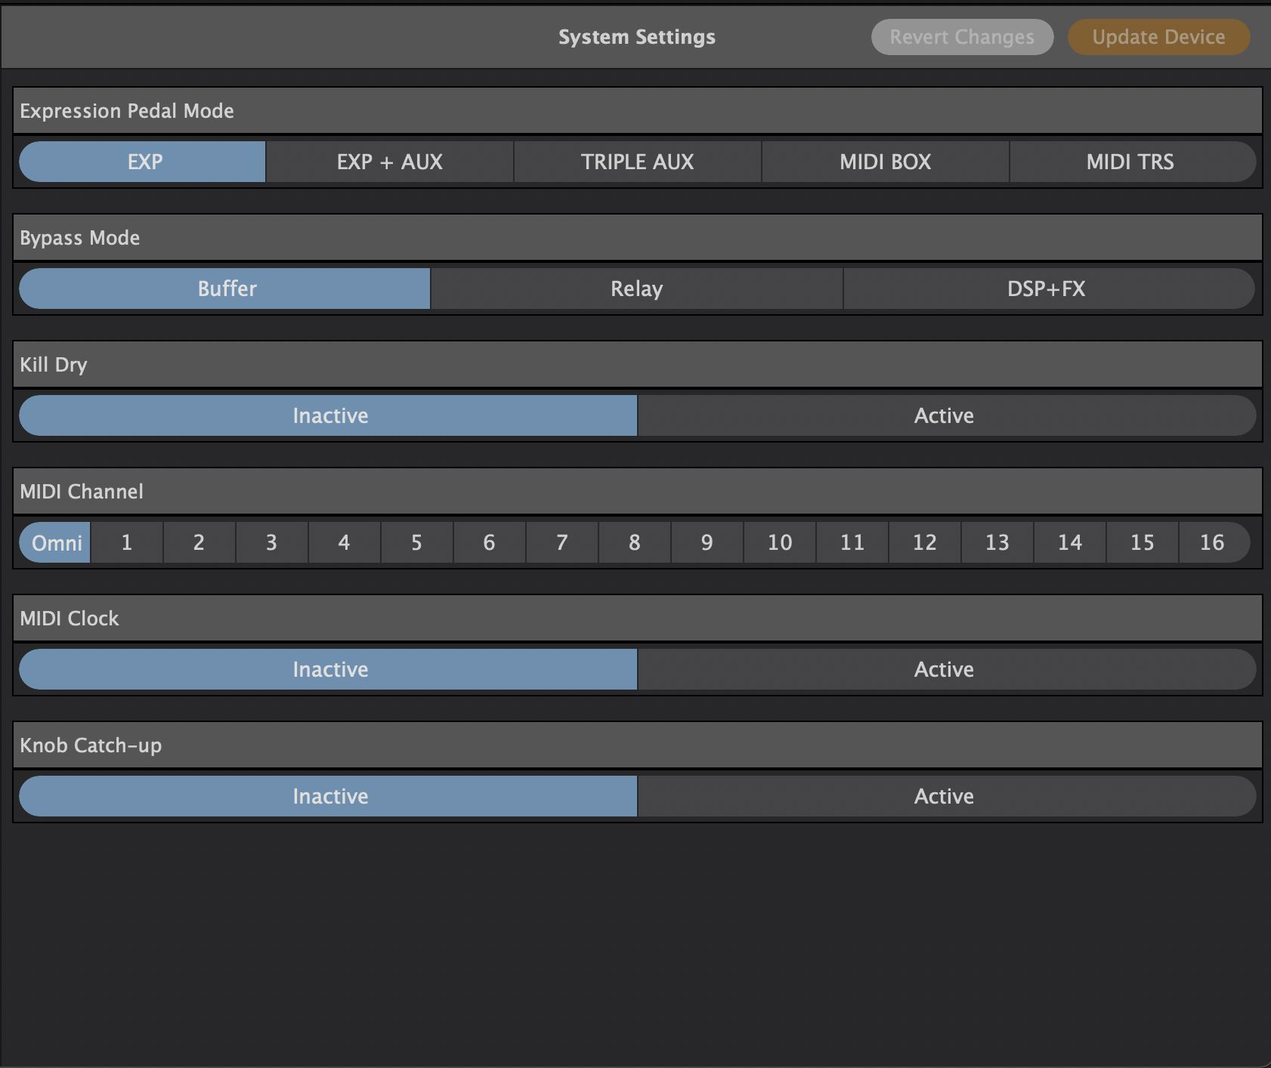The width and height of the screenshot is (1271, 1068).
Task: Click the Update Device button
Action: 1158,37
